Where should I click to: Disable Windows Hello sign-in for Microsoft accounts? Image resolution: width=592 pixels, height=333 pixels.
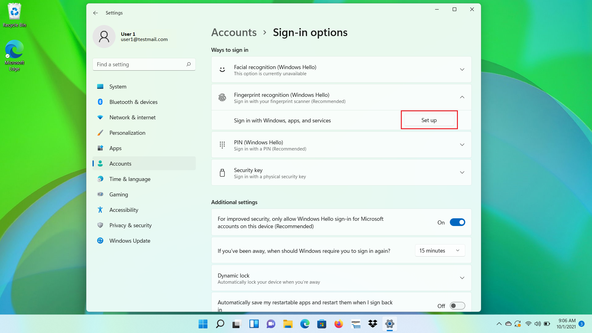[458, 222]
